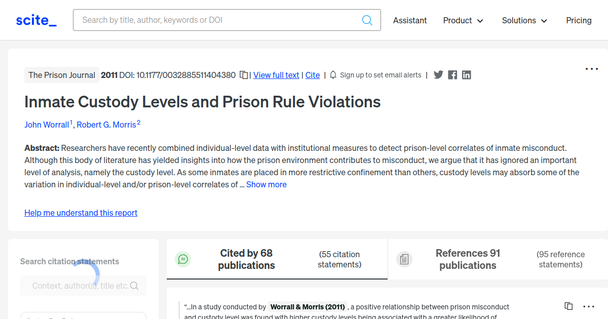Screen dimensions: 608x319
Task: Share the article on Twitter
Action: pyautogui.click(x=438, y=75)
